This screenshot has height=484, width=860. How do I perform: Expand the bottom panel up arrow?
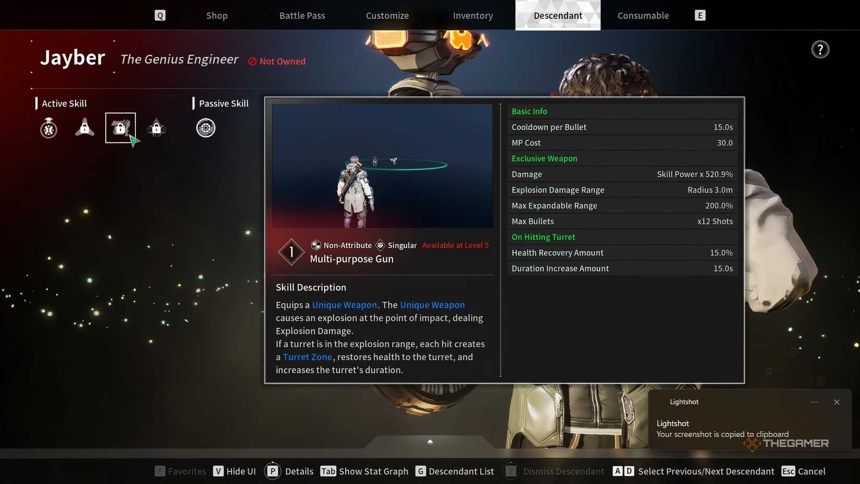430,442
